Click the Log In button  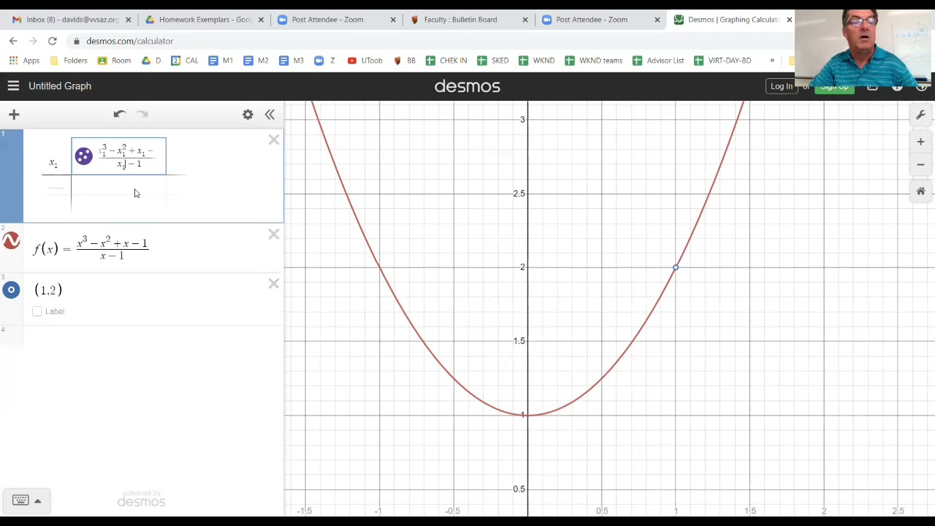coord(781,86)
